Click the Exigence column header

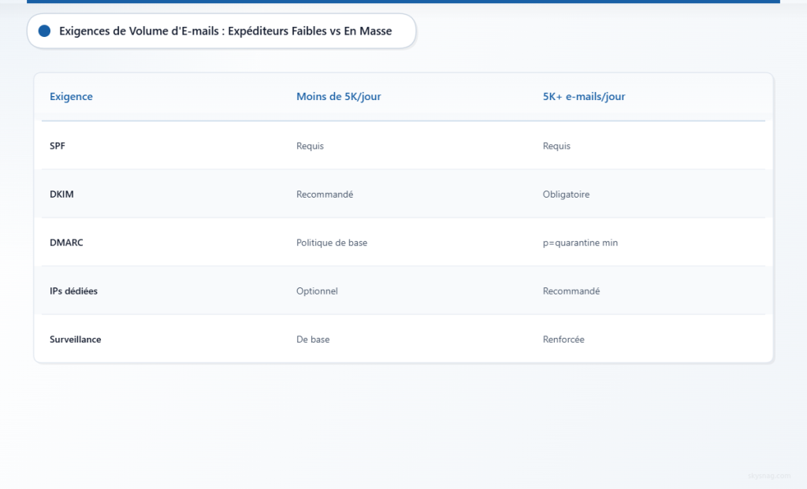click(x=71, y=96)
